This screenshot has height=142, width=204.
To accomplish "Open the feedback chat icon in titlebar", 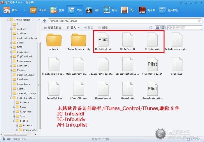I will [181, 2].
